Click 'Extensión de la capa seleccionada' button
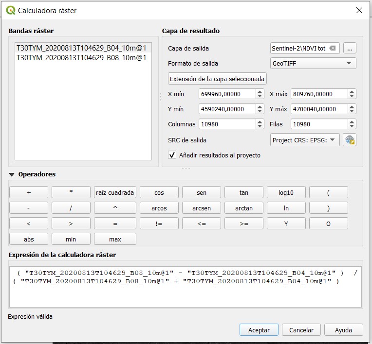This screenshot has height=344, width=372. pyautogui.click(x=217, y=79)
